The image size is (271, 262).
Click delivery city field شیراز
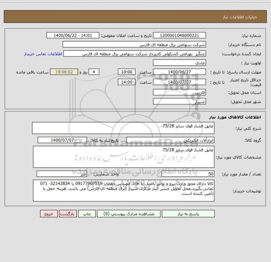pos(179,101)
